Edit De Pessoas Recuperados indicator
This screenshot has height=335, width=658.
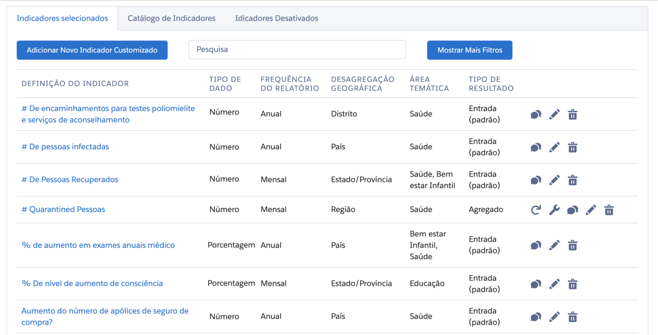(x=554, y=180)
